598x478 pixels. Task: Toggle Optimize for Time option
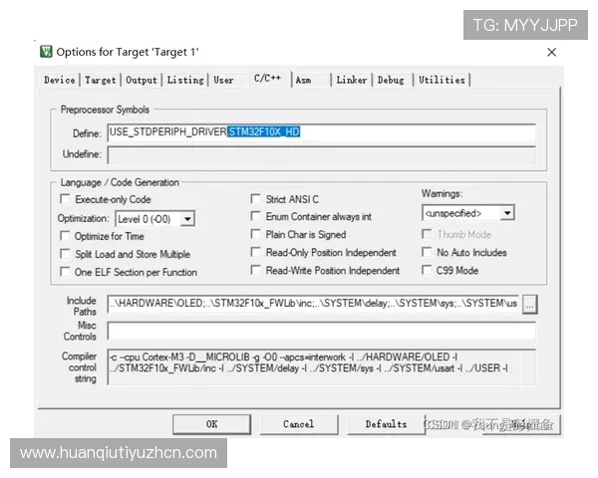pyautogui.click(x=67, y=236)
